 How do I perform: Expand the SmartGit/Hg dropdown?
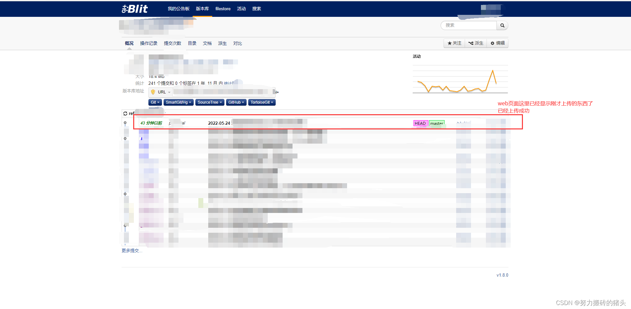coord(178,102)
